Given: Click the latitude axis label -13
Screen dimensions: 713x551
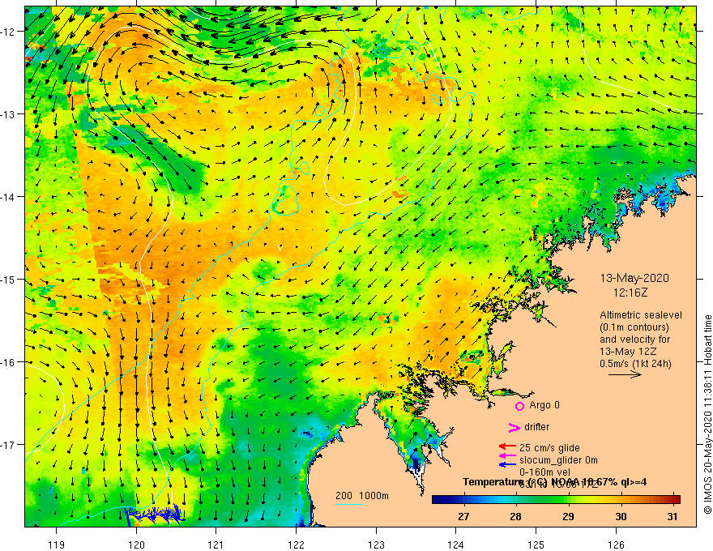Looking at the screenshot, I should tap(8, 114).
